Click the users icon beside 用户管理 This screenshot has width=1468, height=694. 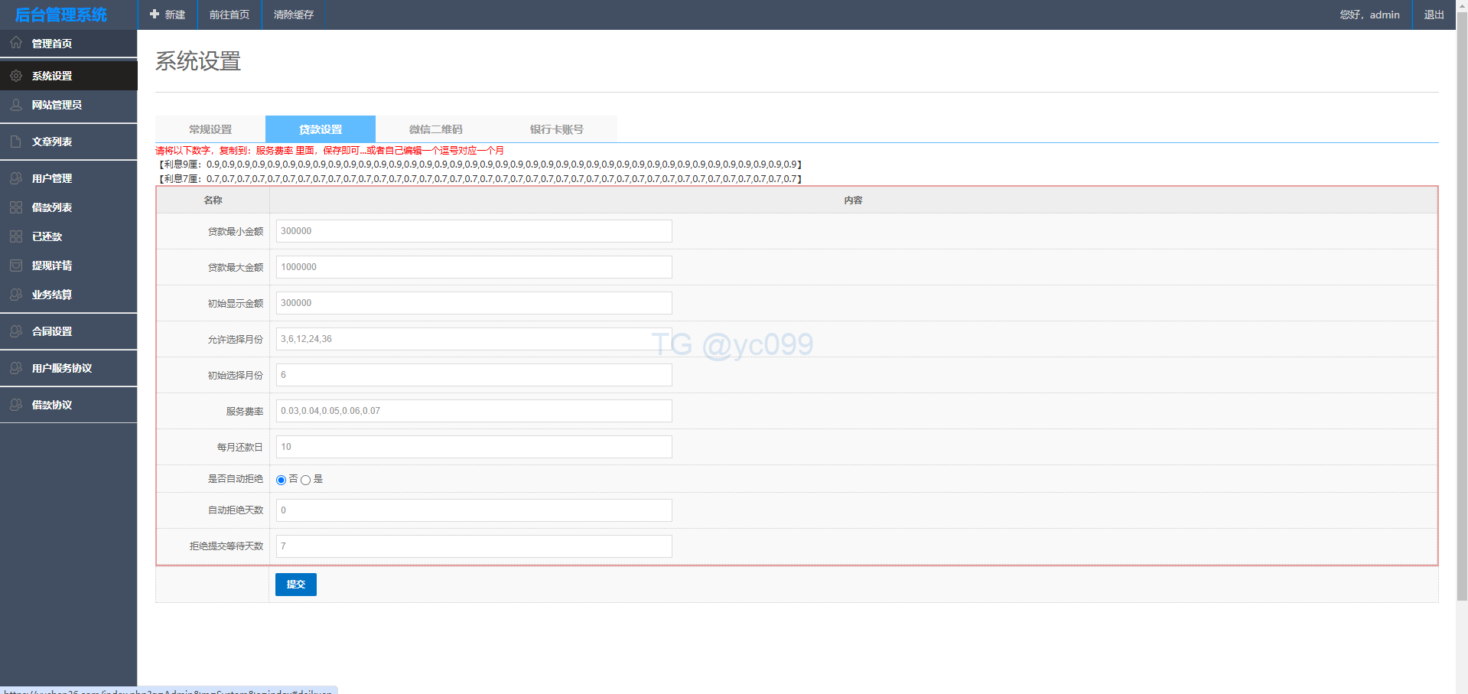16,178
